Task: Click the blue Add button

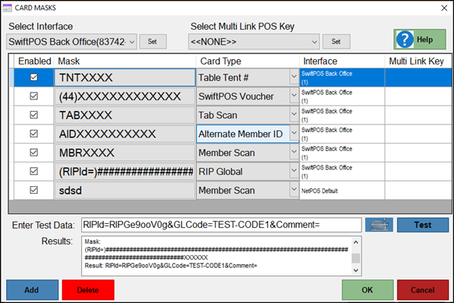Action: point(32,289)
